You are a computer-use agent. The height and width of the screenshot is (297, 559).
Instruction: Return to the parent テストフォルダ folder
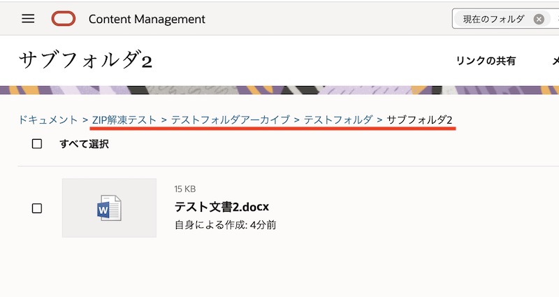click(338, 119)
